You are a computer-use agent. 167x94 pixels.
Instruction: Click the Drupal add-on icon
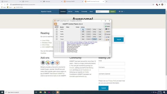[52, 63]
